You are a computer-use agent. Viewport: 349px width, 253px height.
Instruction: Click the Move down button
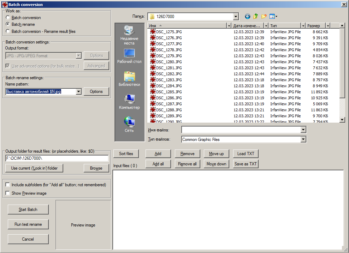216,164
